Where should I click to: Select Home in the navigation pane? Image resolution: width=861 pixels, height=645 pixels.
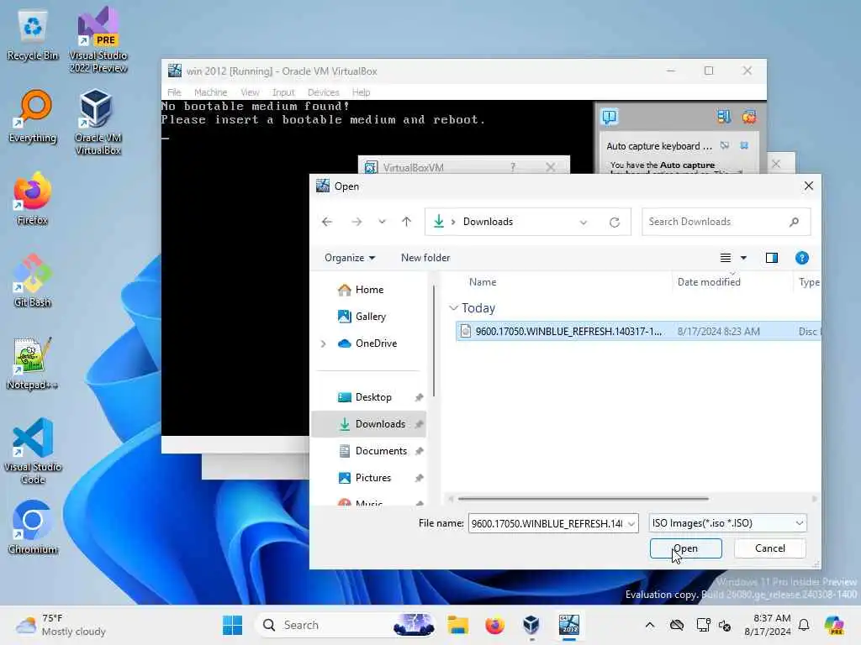click(369, 290)
